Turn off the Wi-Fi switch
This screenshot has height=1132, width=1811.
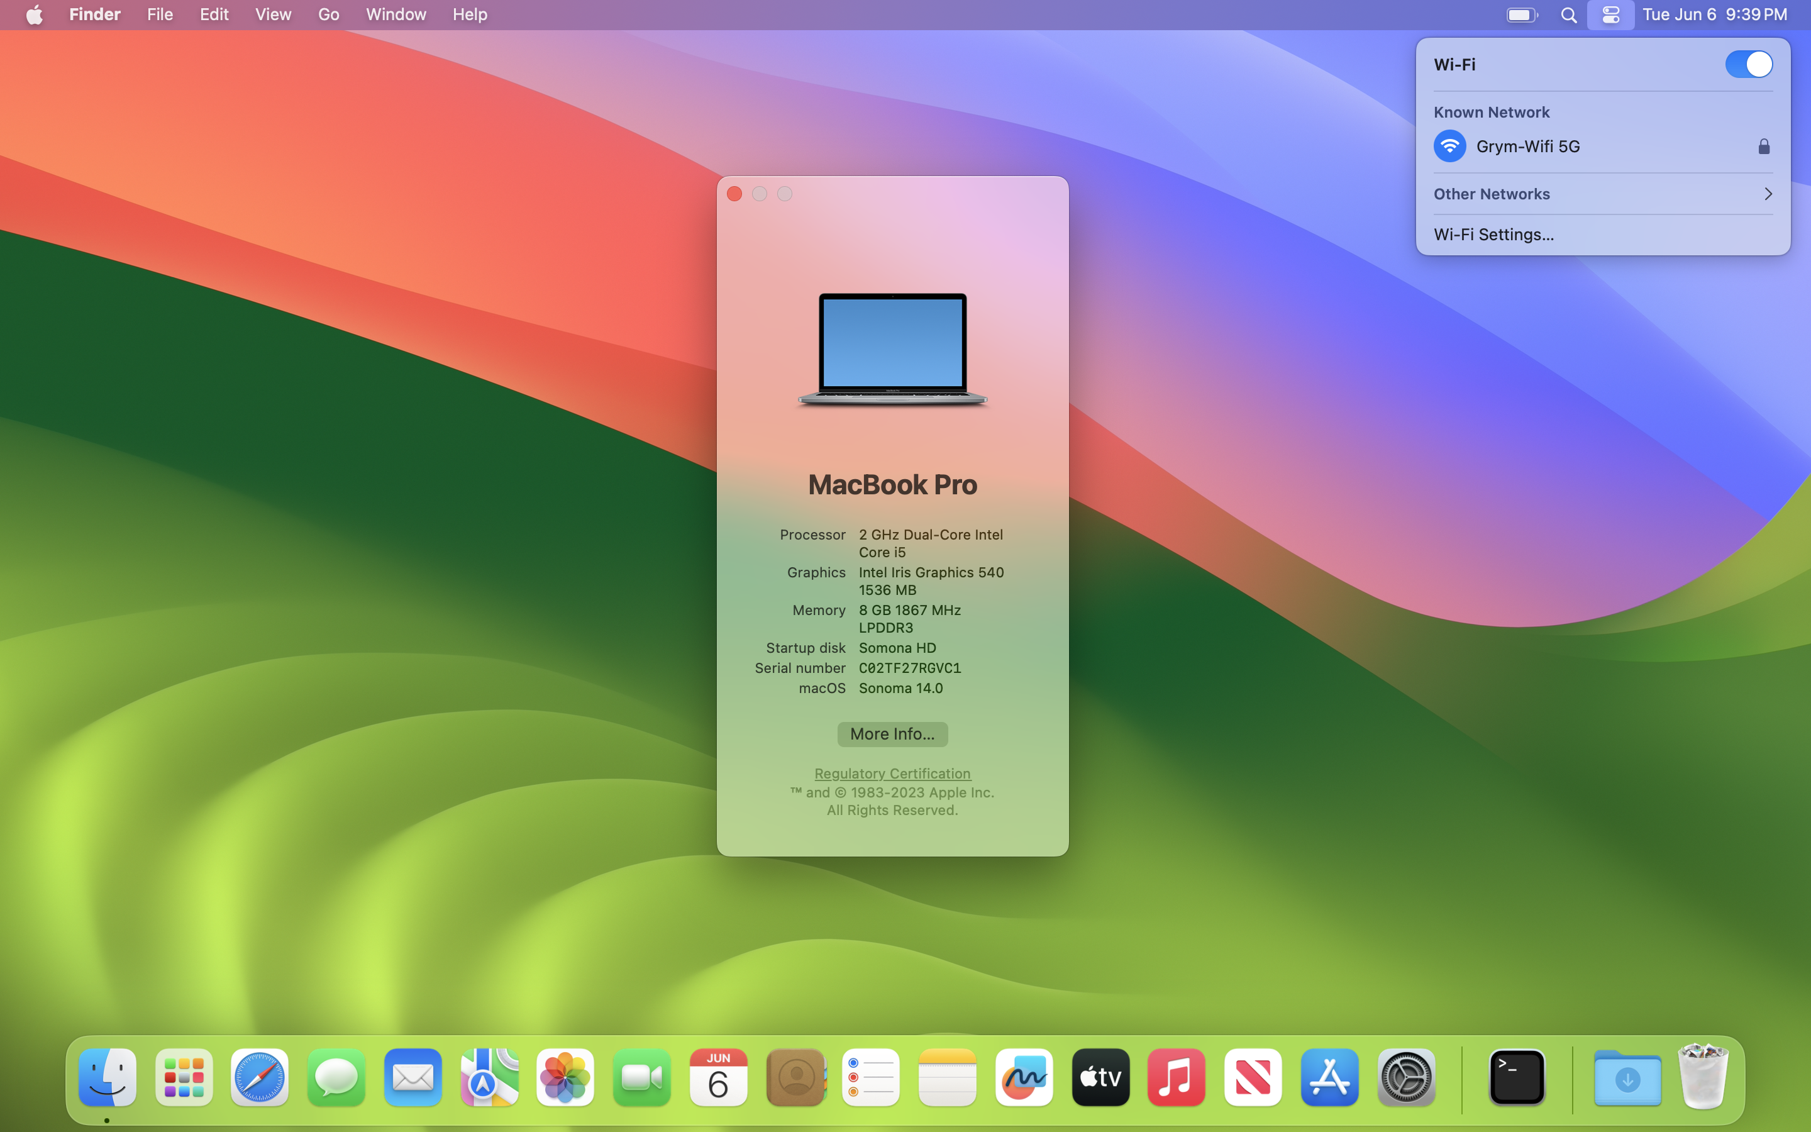(x=1748, y=64)
